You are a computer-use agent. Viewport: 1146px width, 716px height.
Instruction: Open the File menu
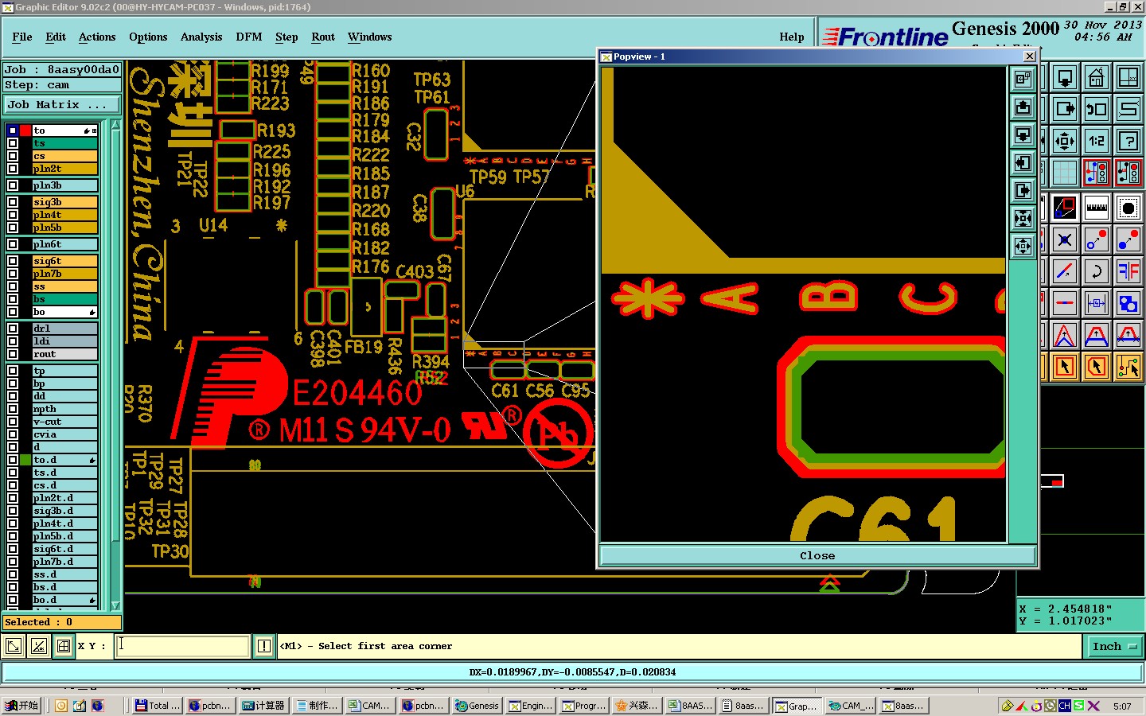[x=22, y=37]
